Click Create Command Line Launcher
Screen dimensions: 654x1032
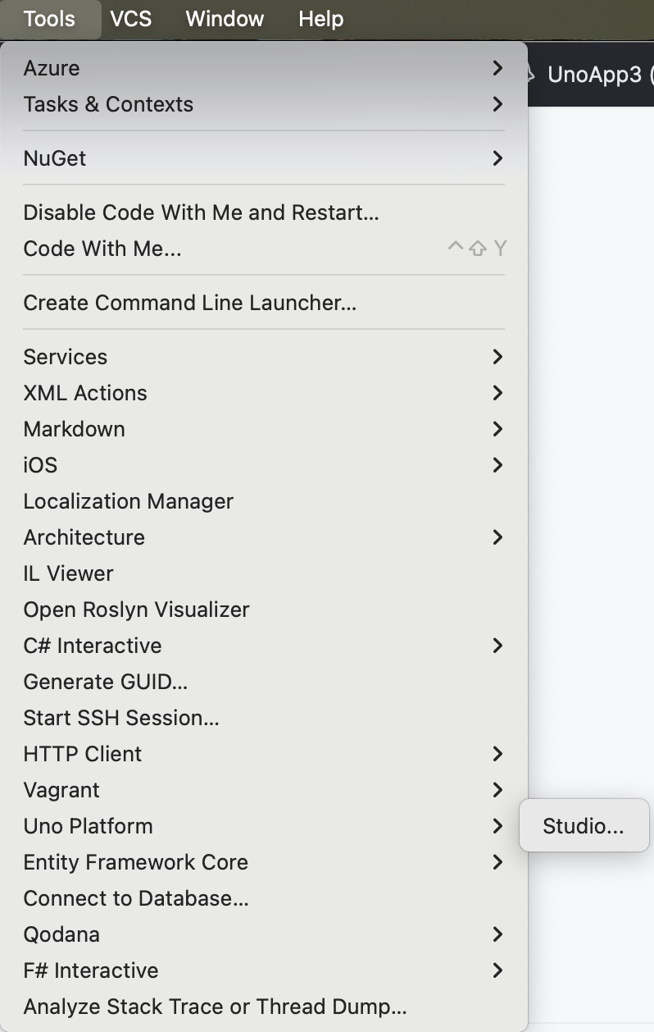190,303
